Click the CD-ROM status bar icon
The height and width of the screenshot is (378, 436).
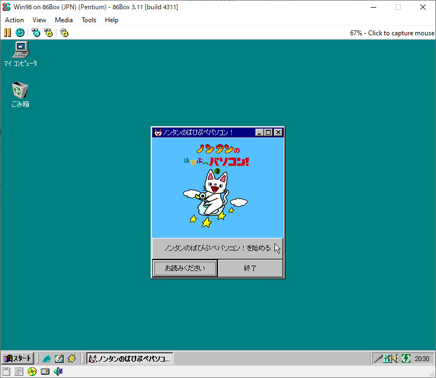(32, 371)
